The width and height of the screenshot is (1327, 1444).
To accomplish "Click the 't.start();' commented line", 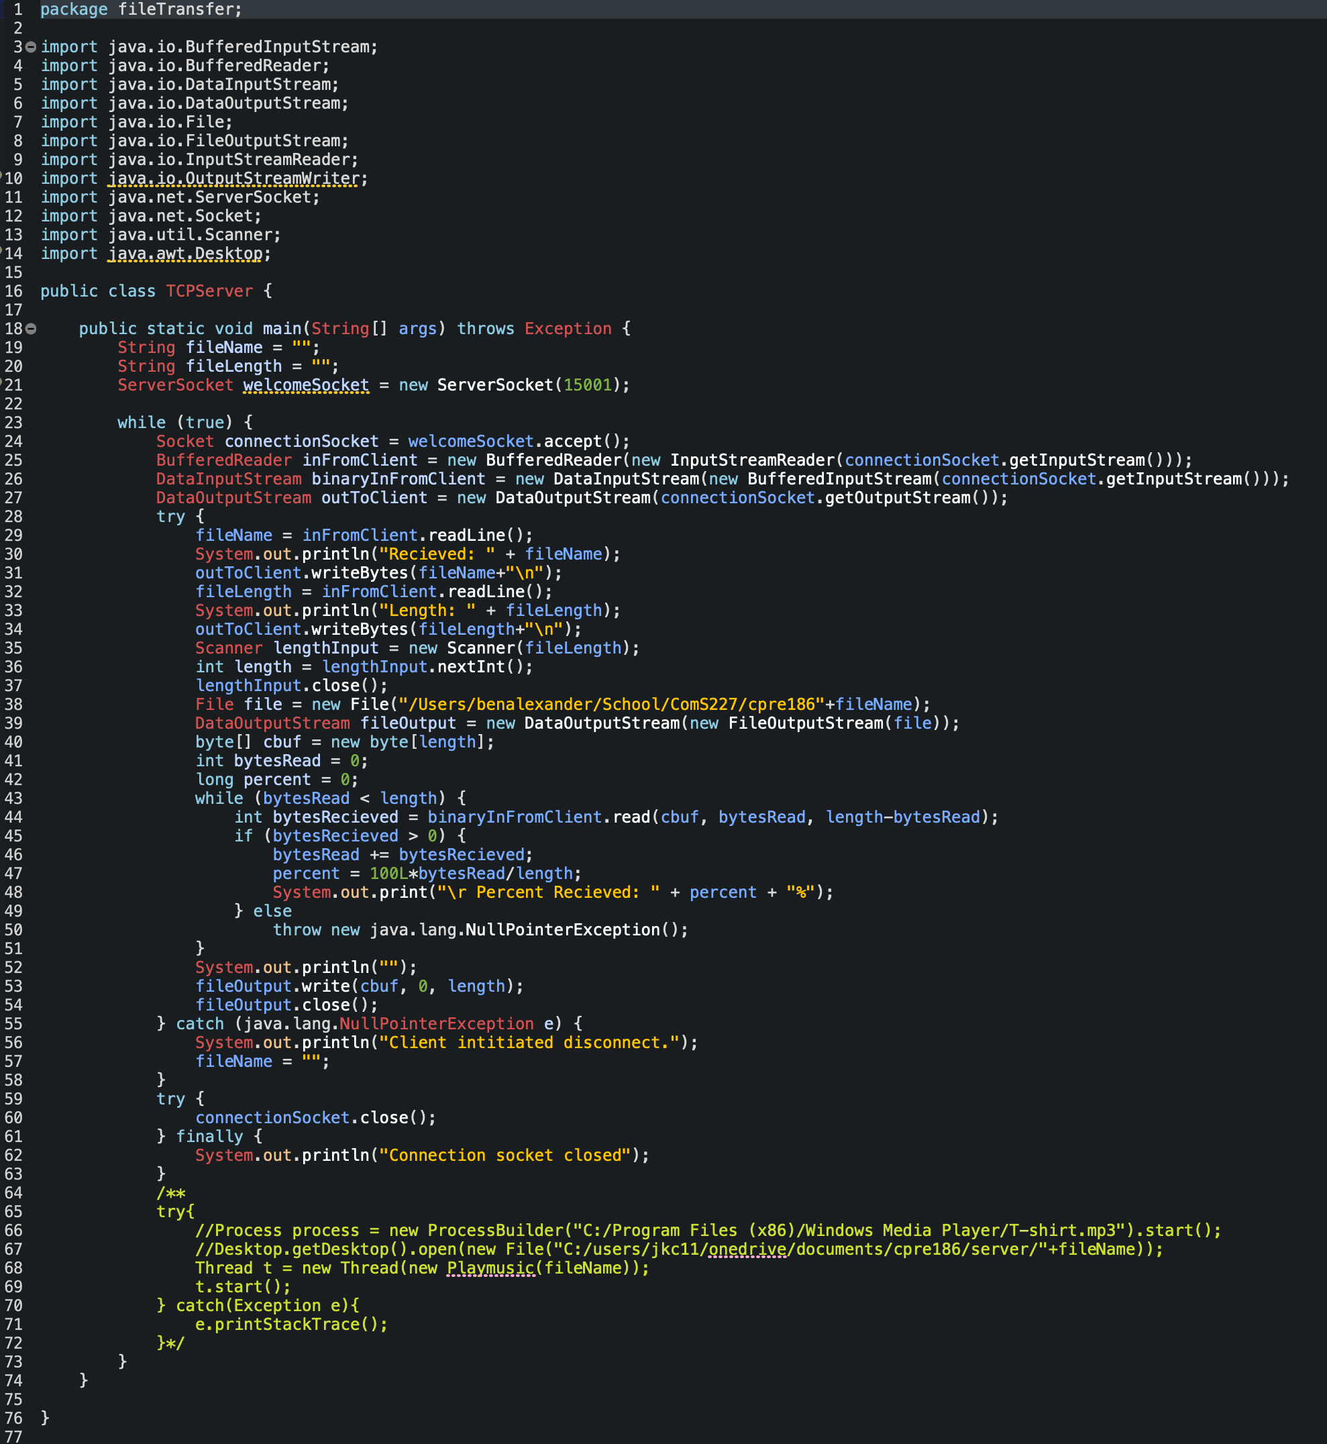I will (243, 1288).
